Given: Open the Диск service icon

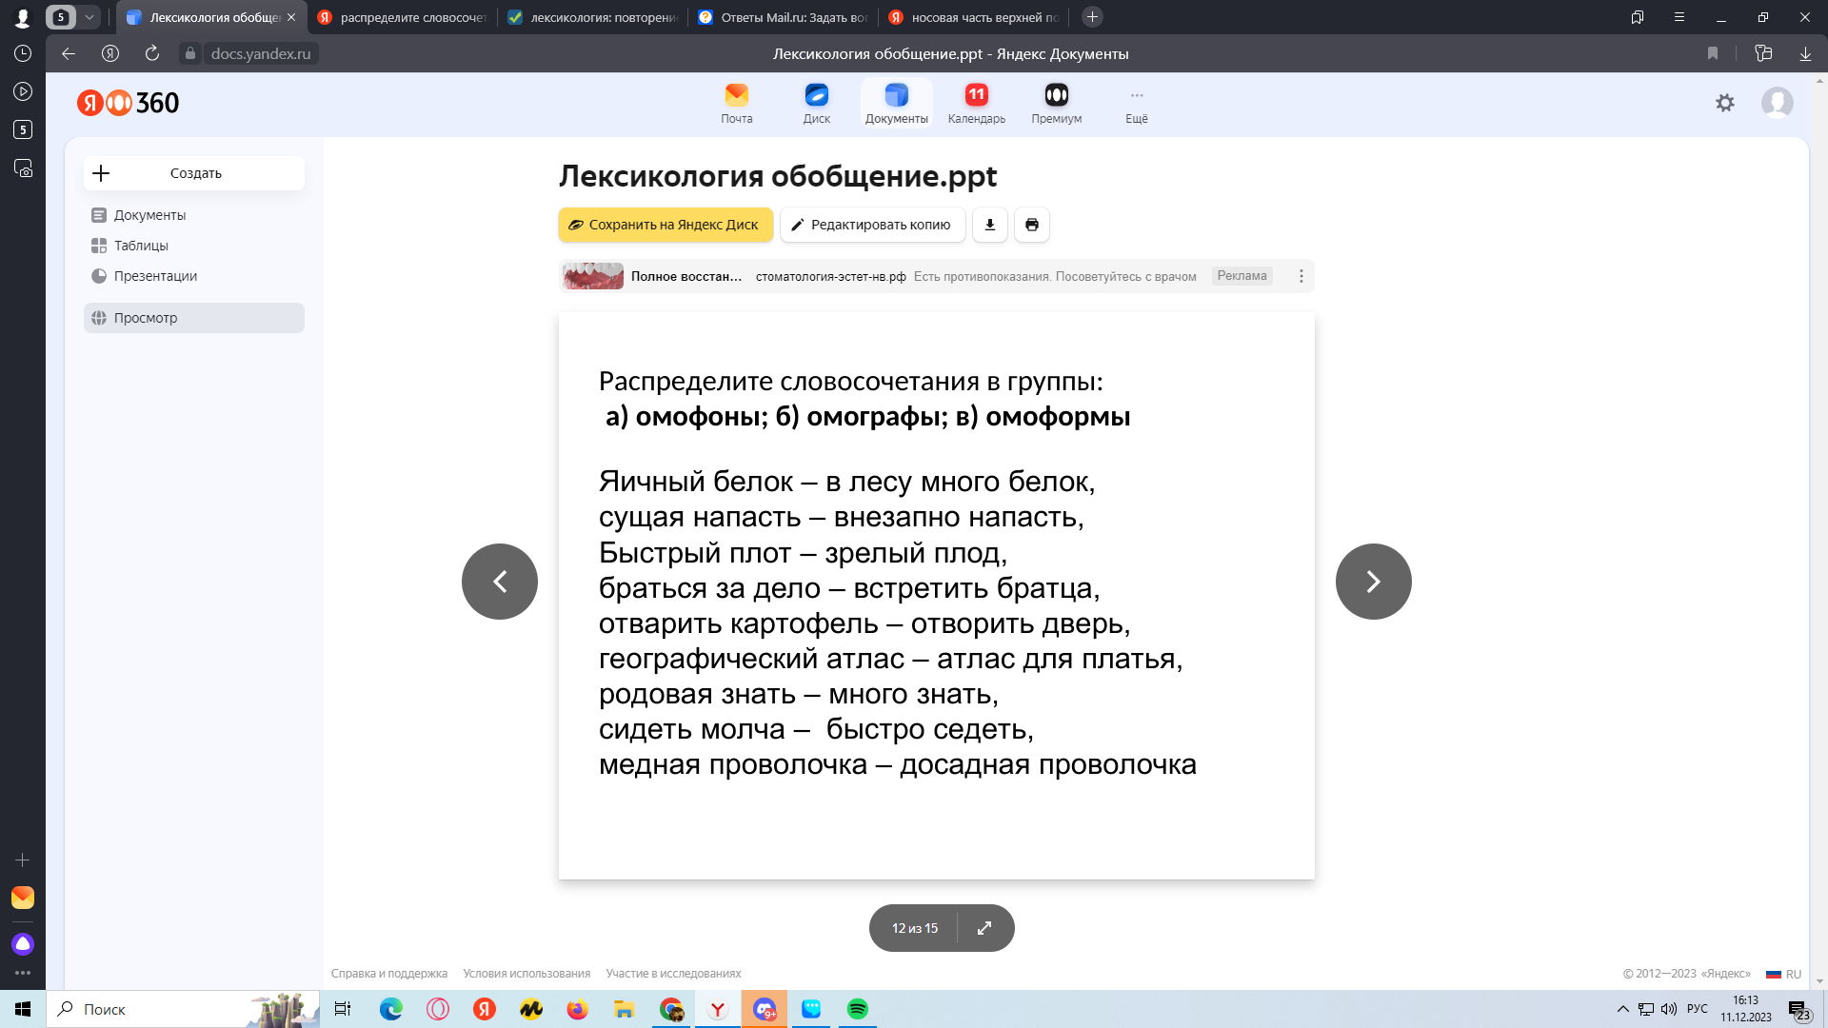Looking at the screenshot, I should tap(816, 103).
